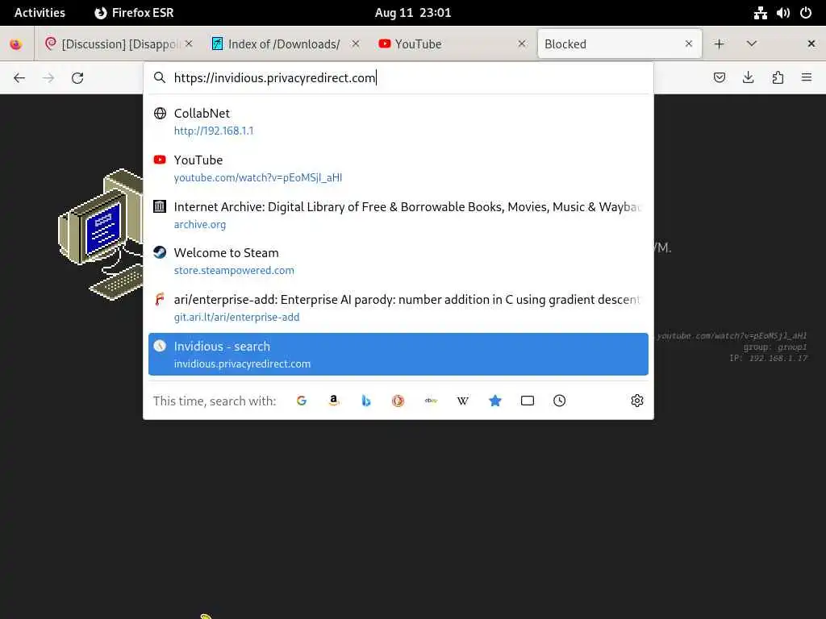Search this time with Amazon
826x619 pixels.
(333, 401)
